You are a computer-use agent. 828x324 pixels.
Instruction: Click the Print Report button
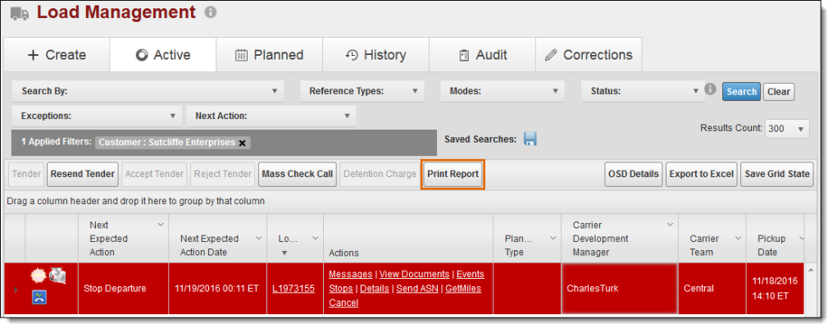pos(453,174)
